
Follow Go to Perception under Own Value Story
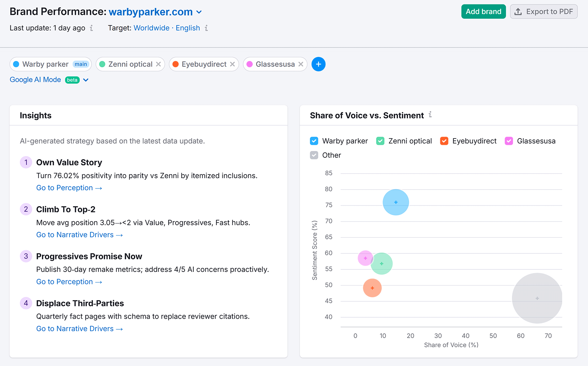[69, 188]
